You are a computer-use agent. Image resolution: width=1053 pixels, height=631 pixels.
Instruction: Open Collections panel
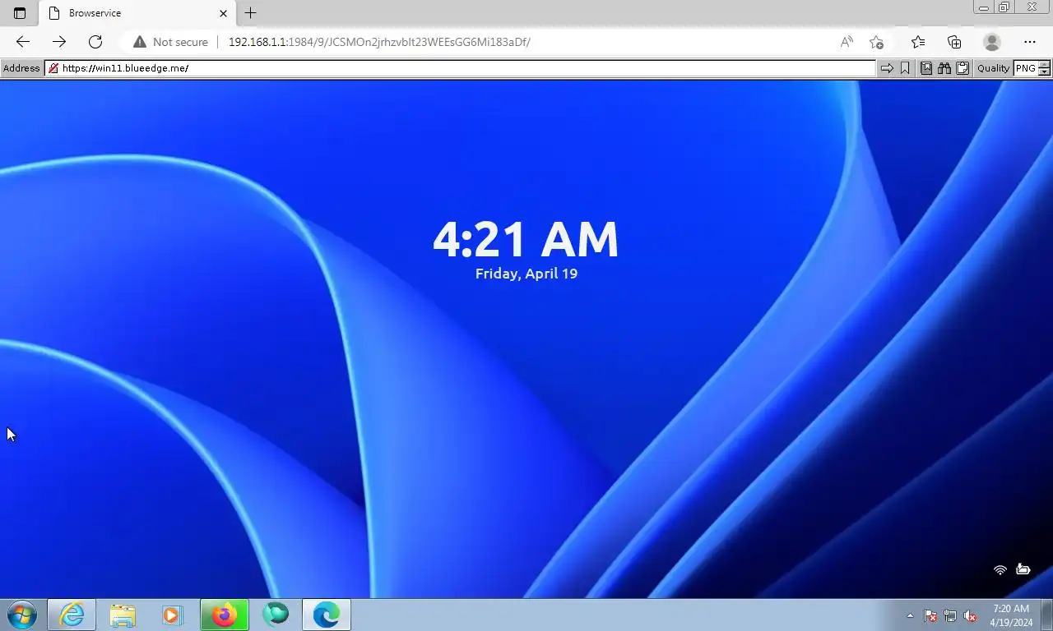pyautogui.click(x=954, y=42)
